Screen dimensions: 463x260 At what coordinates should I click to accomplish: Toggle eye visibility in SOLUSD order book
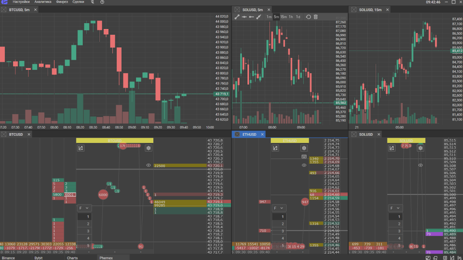coord(420,165)
